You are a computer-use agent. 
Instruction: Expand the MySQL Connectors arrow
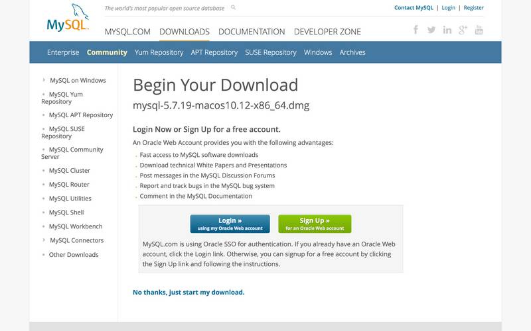(x=44, y=240)
